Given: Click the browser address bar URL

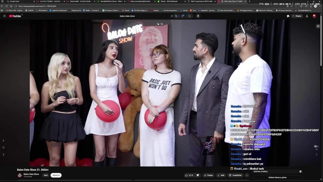Looking at the screenshot, I should (37, 6).
